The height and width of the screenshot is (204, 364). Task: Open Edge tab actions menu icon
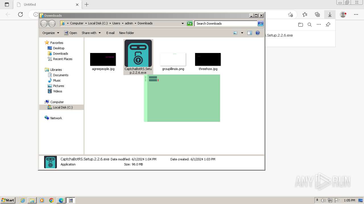(7, 5)
